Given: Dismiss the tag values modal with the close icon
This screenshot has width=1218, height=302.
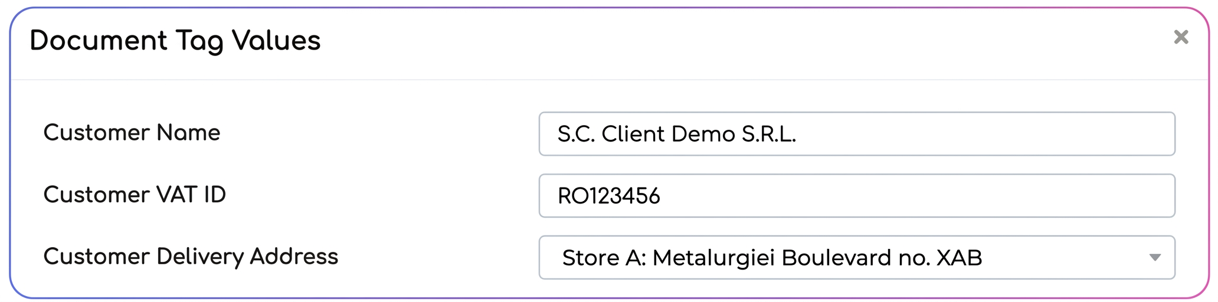Looking at the screenshot, I should point(1181,37).
